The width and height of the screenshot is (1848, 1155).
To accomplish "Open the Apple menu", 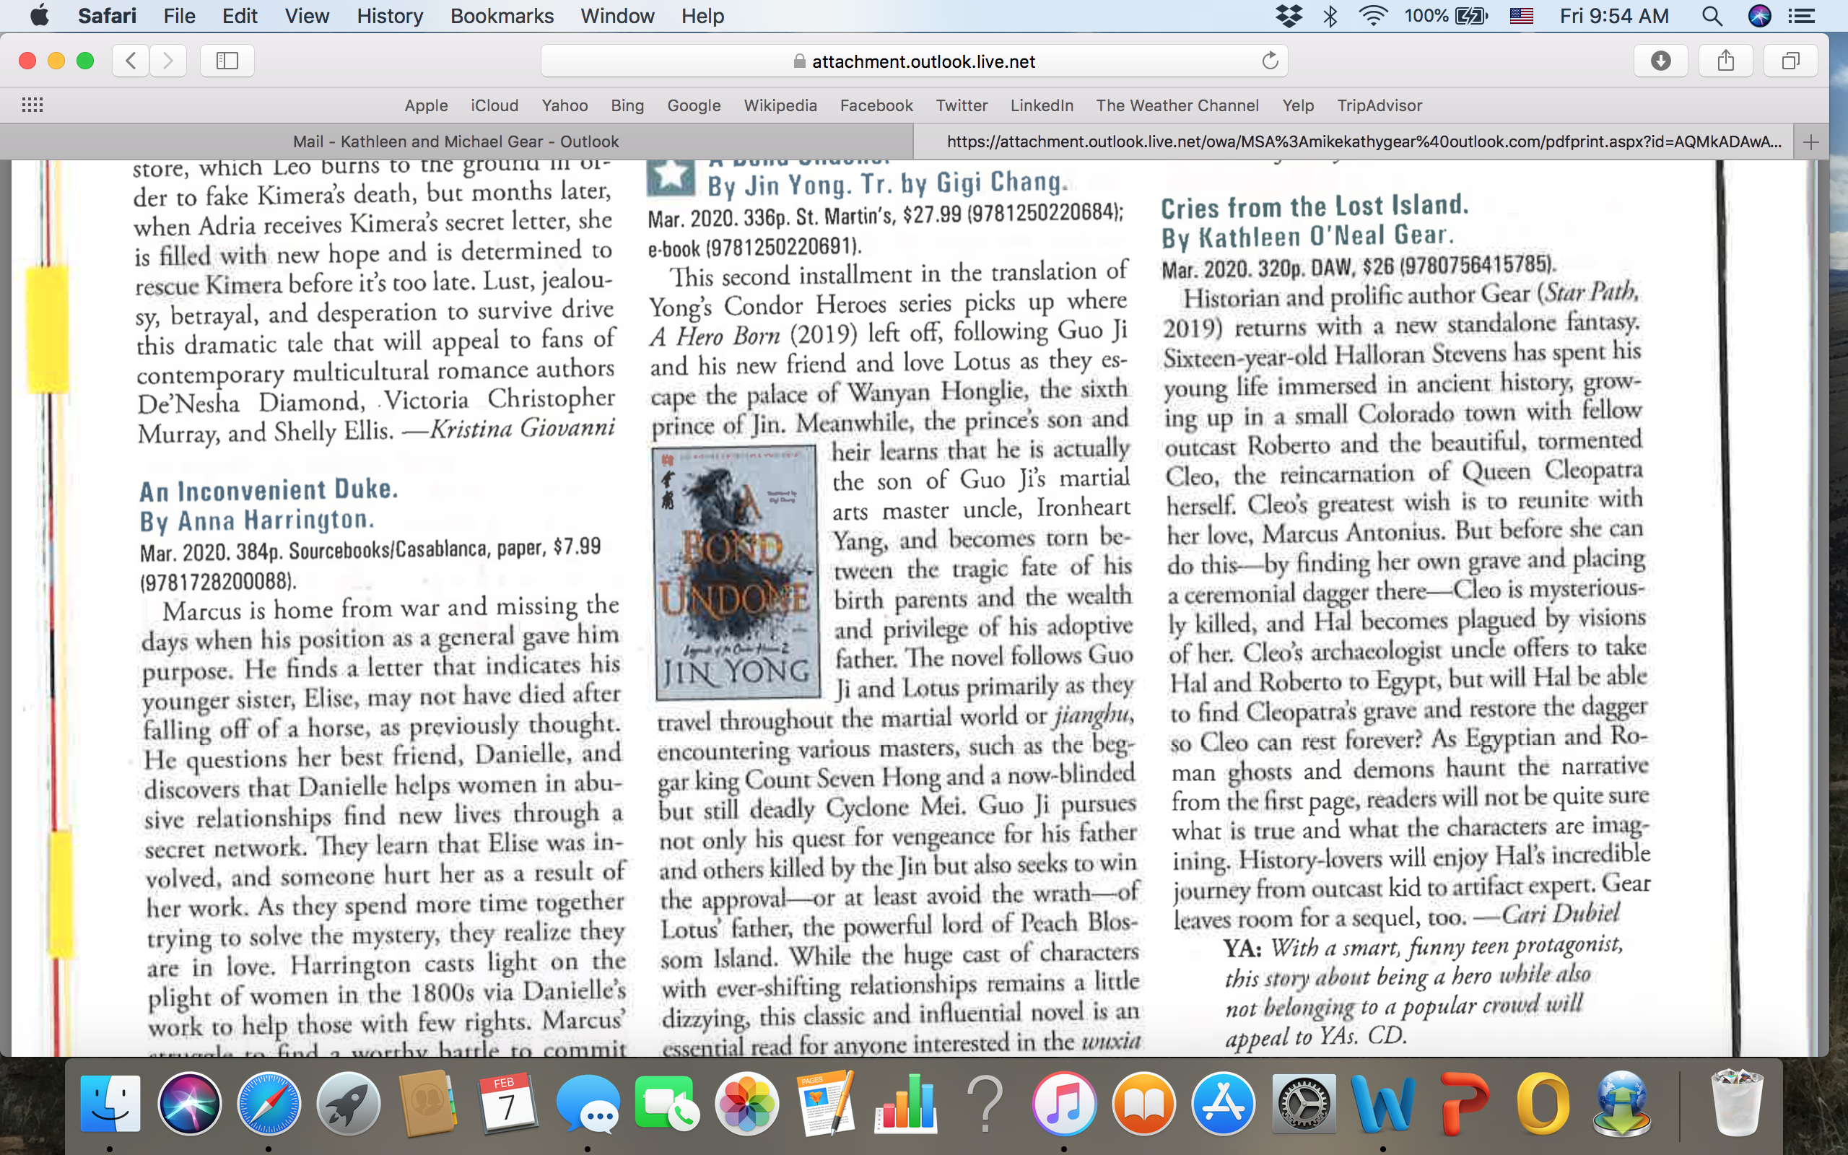I will click(39, 16).
